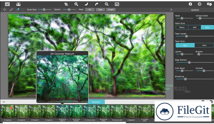Undo the last change with the left arrow
This screenshot has width=214, height=124.
86,4
